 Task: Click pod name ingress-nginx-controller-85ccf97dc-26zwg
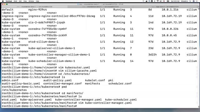click(x=62, y=16)
